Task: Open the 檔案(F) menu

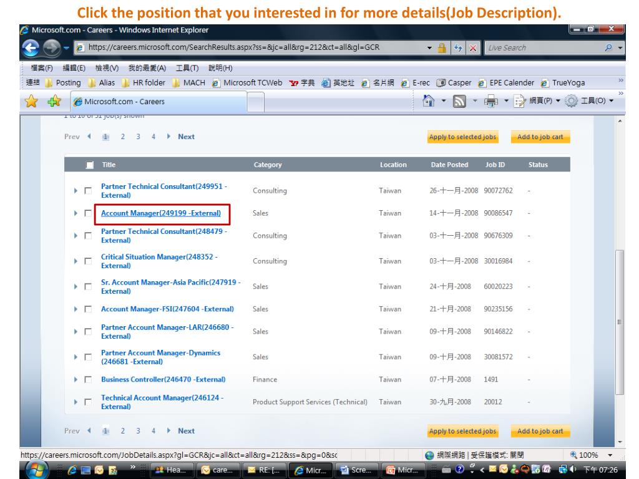Action: 42,68
